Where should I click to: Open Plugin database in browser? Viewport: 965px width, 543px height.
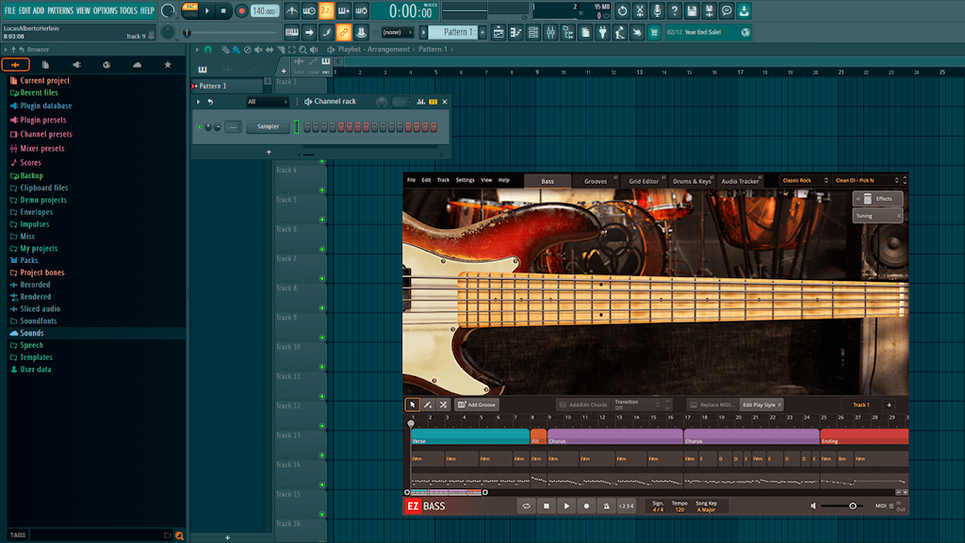(x=45, y=106)
